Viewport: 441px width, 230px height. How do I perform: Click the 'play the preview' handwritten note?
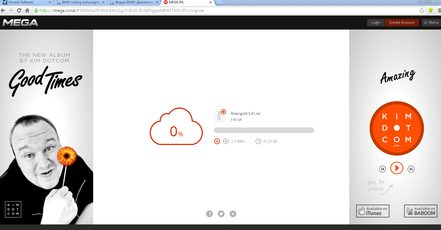click(380, 187)
